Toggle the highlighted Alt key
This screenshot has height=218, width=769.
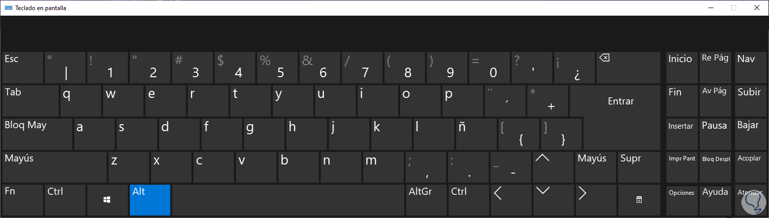(x=150, y=200)
